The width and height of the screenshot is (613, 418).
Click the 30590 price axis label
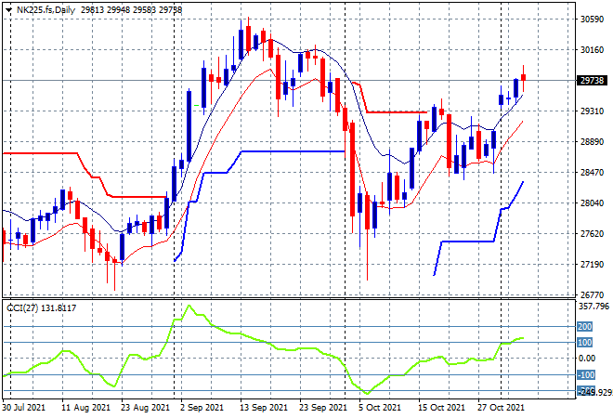[592, 20]
